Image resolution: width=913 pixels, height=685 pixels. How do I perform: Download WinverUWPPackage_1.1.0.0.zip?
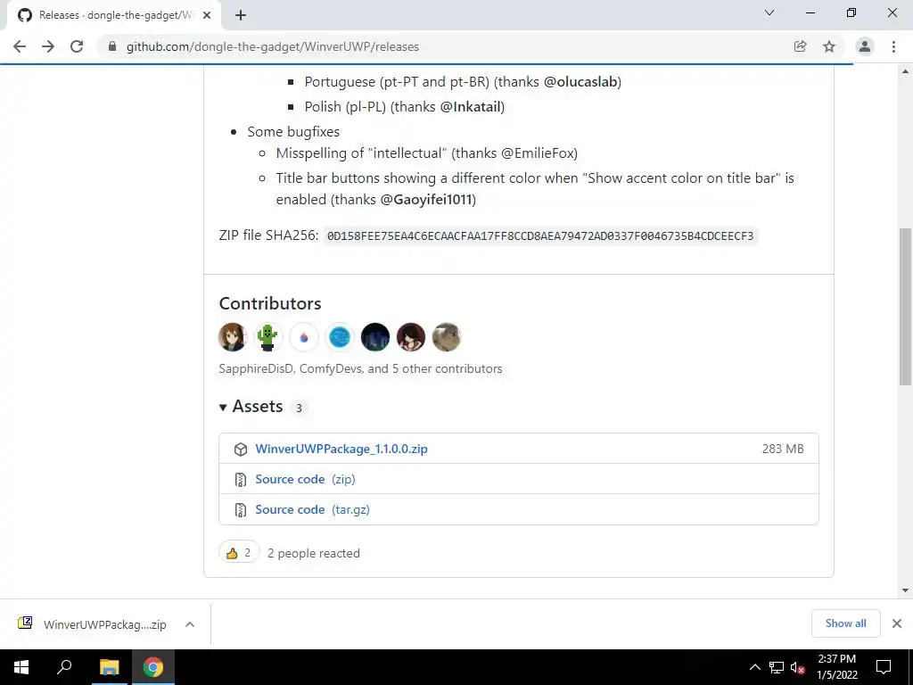click(341, 450)
